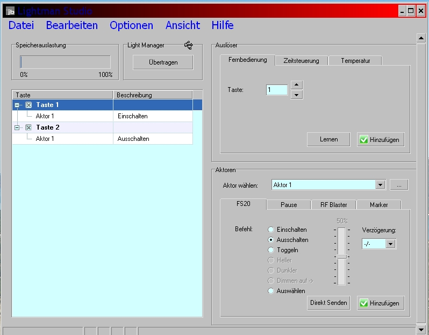Screen dimensions: 429x335
Task: Click the USB connection icon in Light Manager
Action: [188, 46]
